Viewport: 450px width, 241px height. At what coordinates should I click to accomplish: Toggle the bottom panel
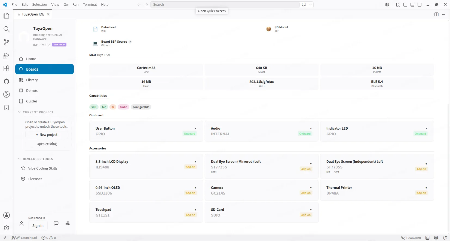[x=412, y=5]
